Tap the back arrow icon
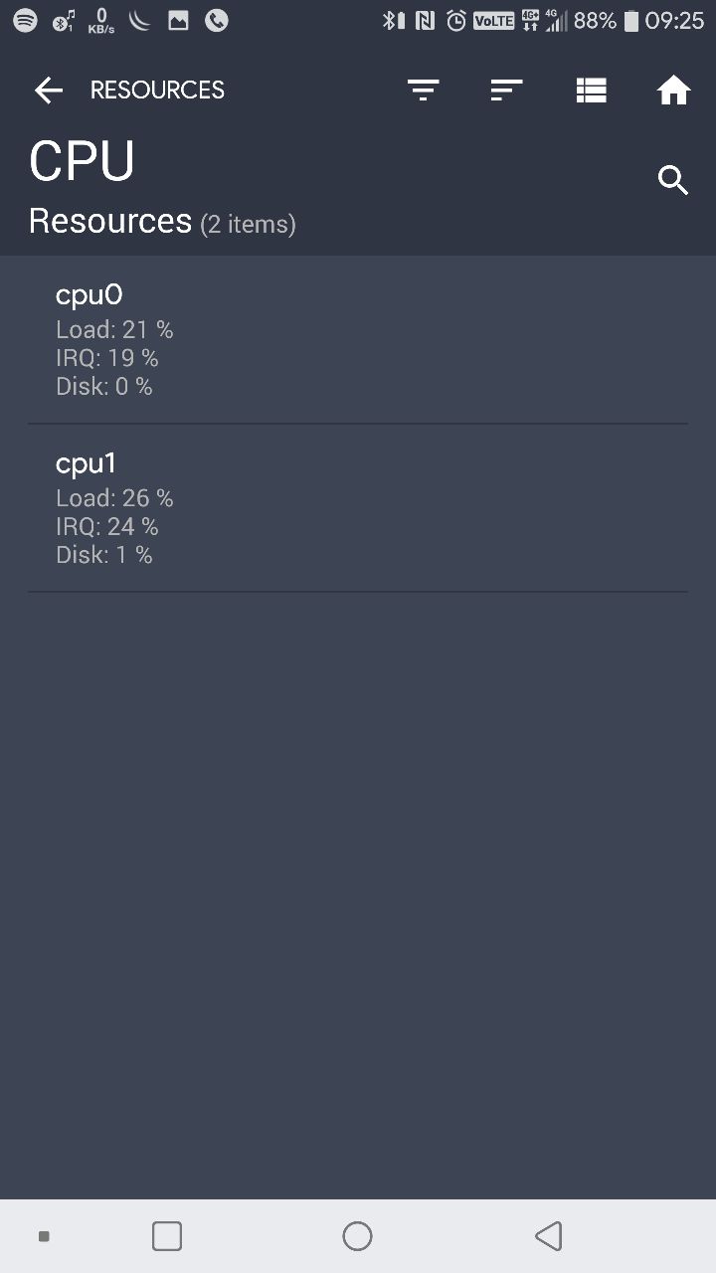Image resolution: width=716 pixels, height=1273 pixels. click(48, 91)
